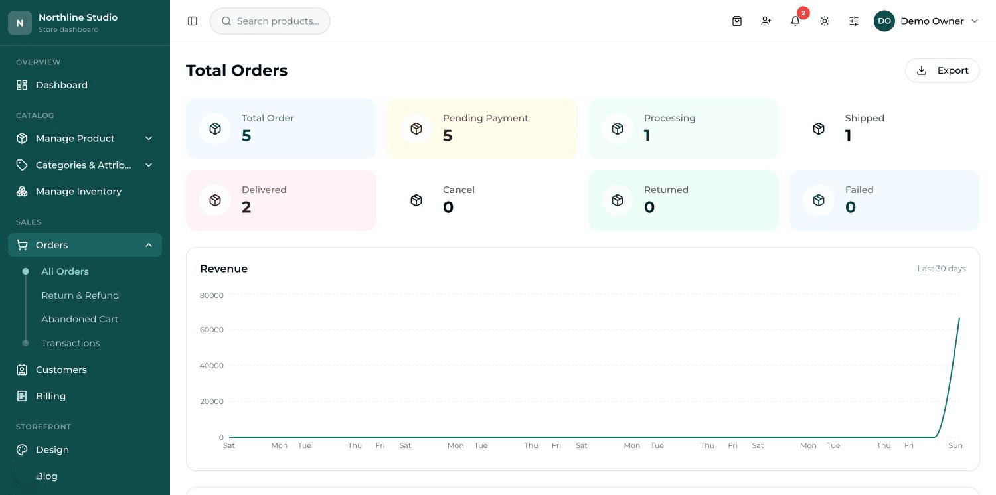Viewport: 996px width, 495px height.
Task: Click the Store dashboard subtitle
Action: click(68, 29)
